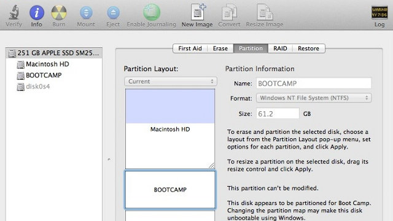
Task: Click the Verify microscope icon
Action: [x=14, y=12]
